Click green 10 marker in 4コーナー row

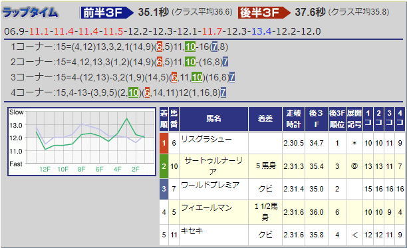(134, 92)
